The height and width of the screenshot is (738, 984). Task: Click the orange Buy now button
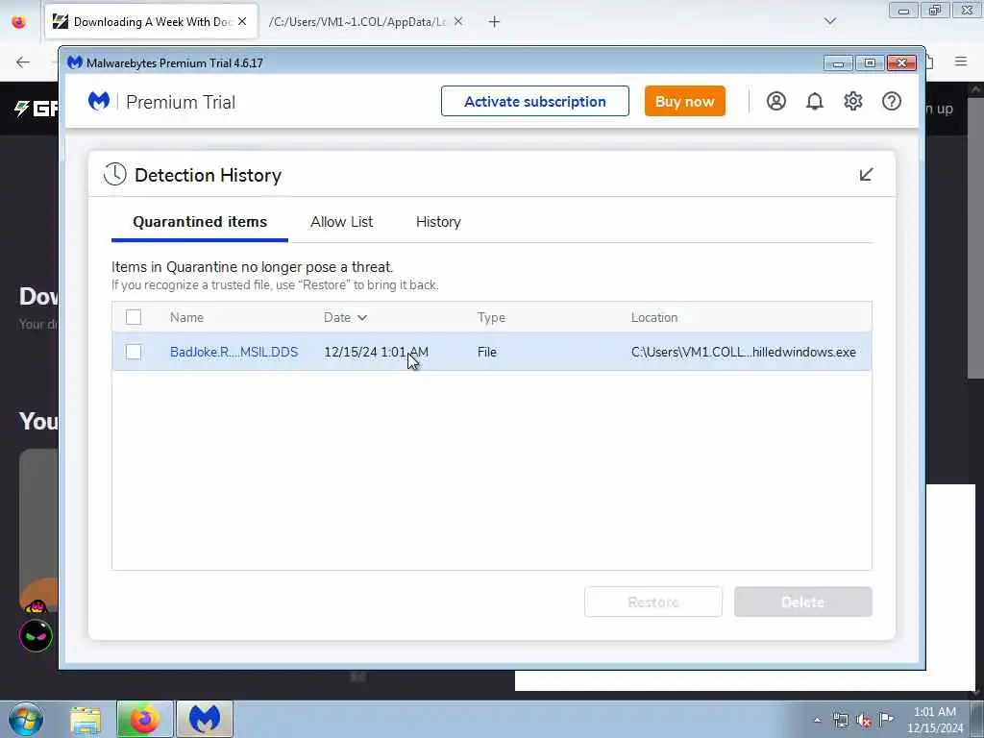point(684,101)
